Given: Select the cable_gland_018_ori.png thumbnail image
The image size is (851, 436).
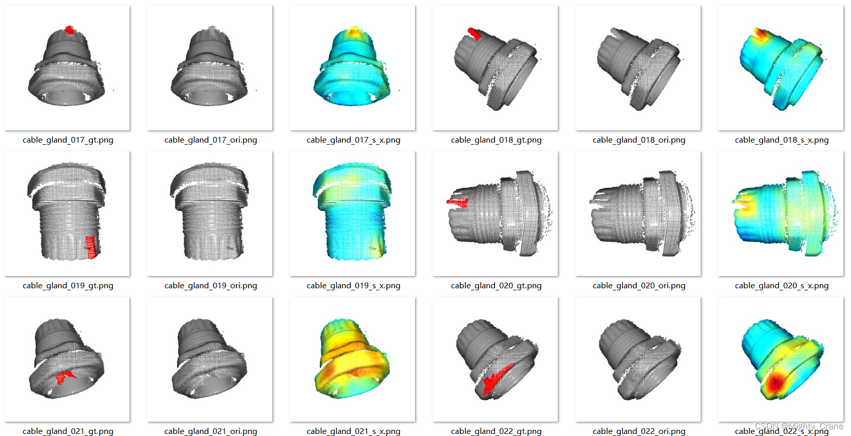Looking at the screenshot, I should [x=638, y=68].
